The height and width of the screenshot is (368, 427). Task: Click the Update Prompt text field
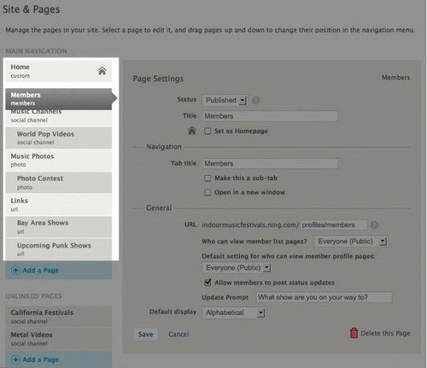coord(324,297)
